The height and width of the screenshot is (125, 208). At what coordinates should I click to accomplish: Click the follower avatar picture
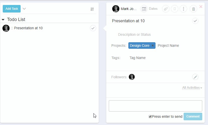(x=132, y=77)
